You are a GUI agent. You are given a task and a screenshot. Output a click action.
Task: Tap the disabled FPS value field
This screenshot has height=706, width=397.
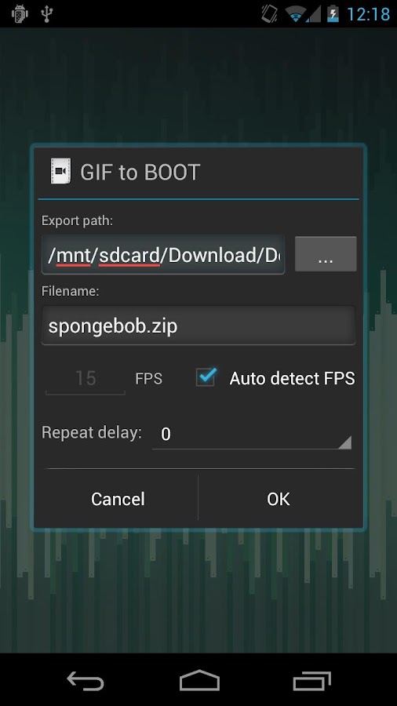pyautogui.click(x=86, y=379)
